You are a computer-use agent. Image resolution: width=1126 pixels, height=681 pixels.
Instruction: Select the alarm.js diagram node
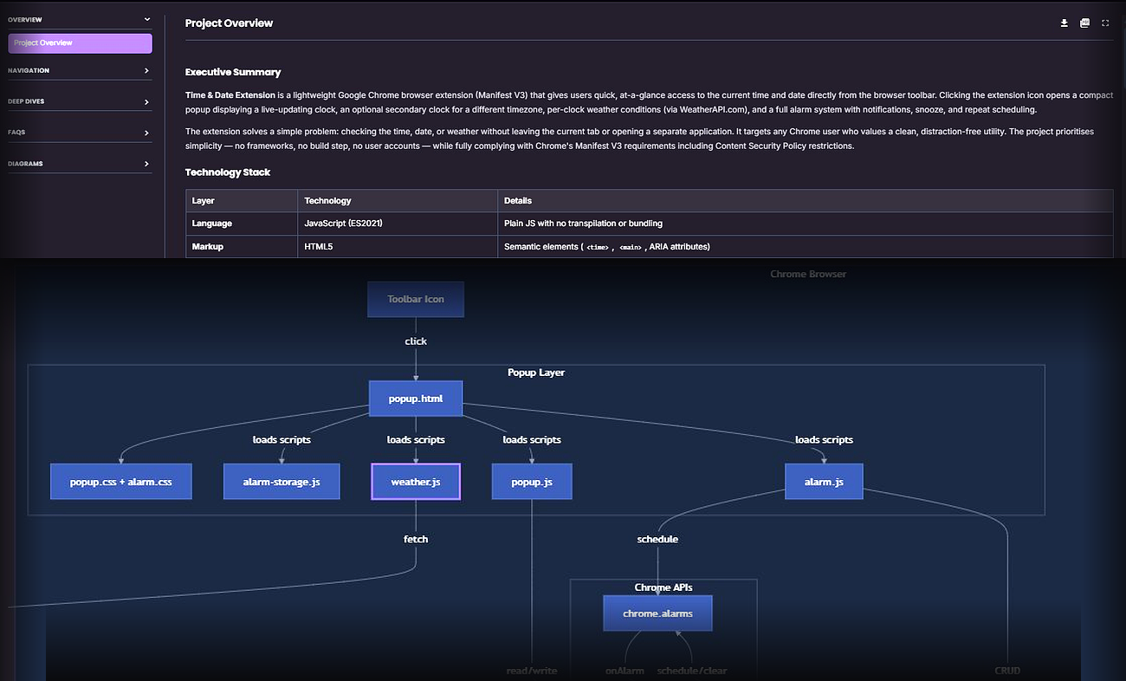824,482
